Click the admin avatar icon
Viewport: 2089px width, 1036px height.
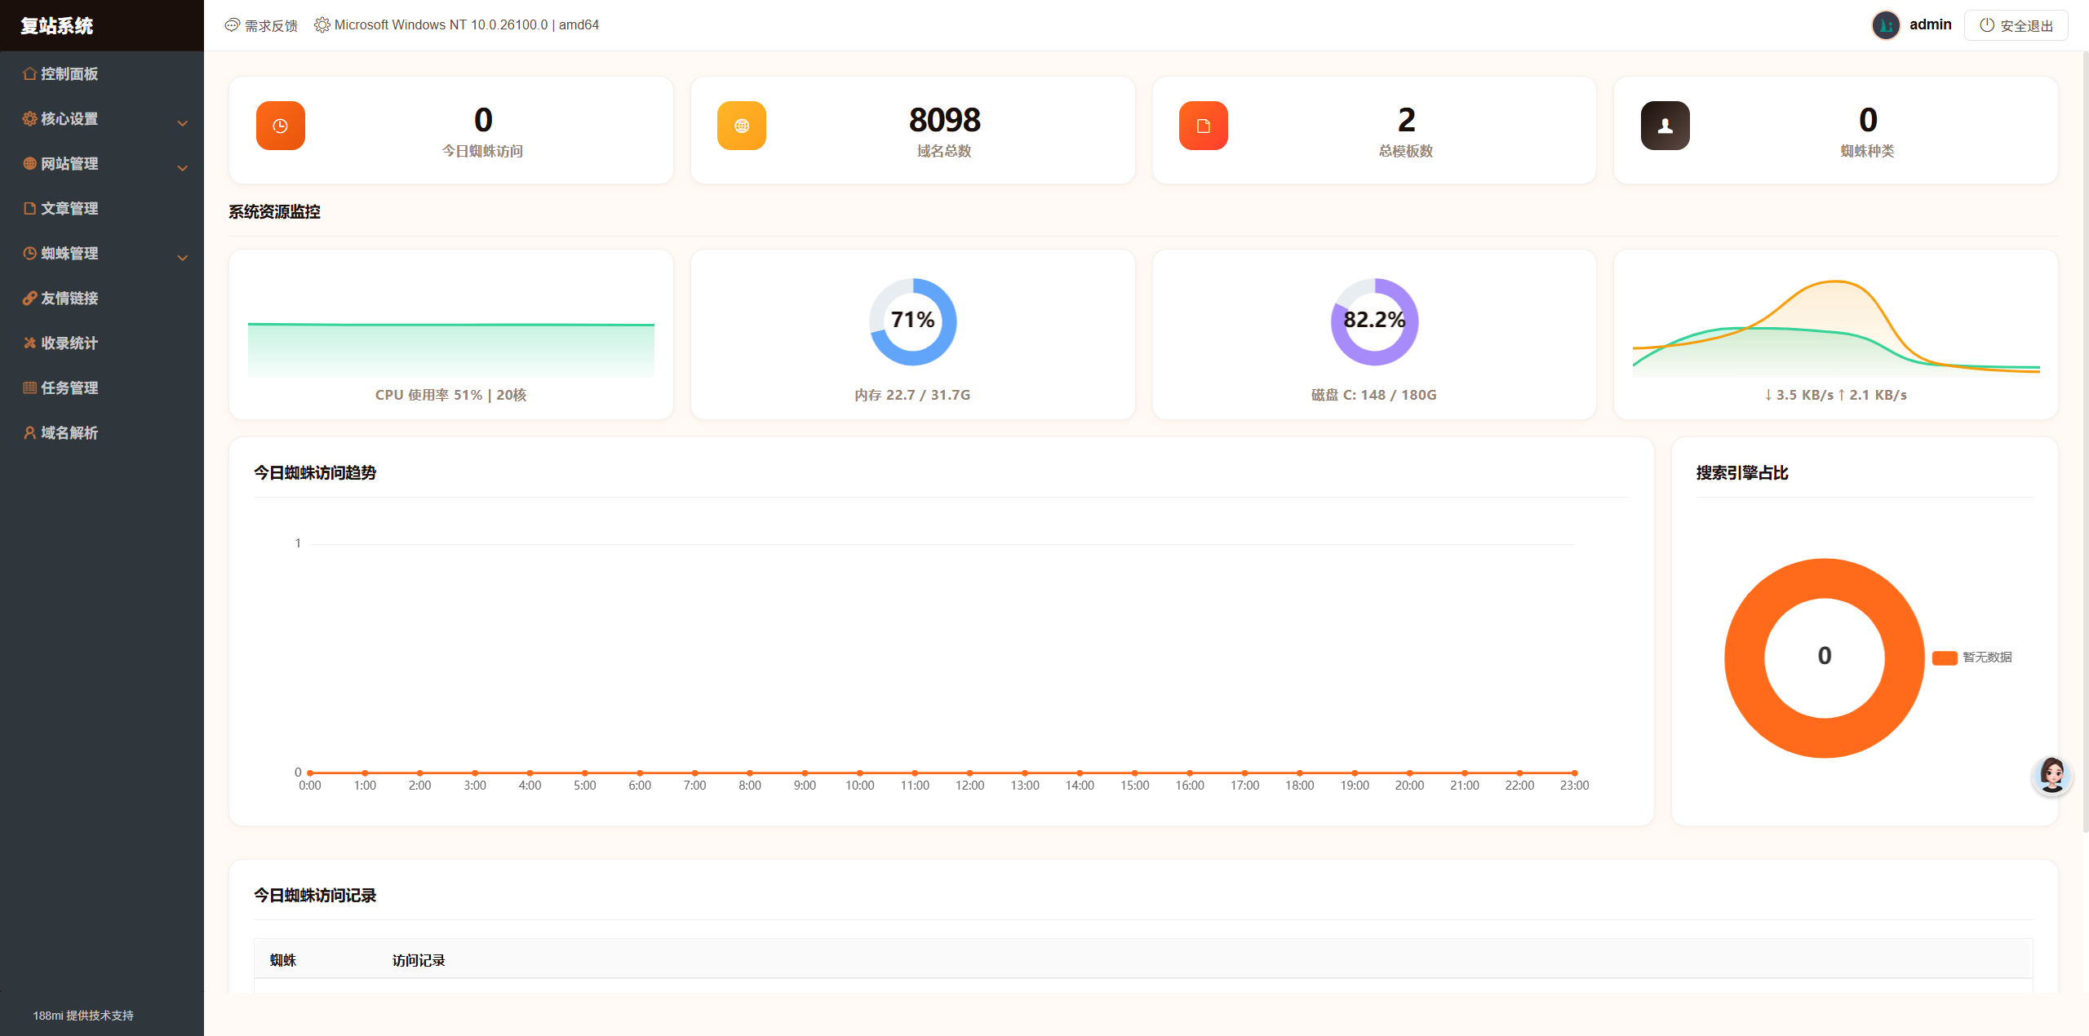[x=1886, y=25]
